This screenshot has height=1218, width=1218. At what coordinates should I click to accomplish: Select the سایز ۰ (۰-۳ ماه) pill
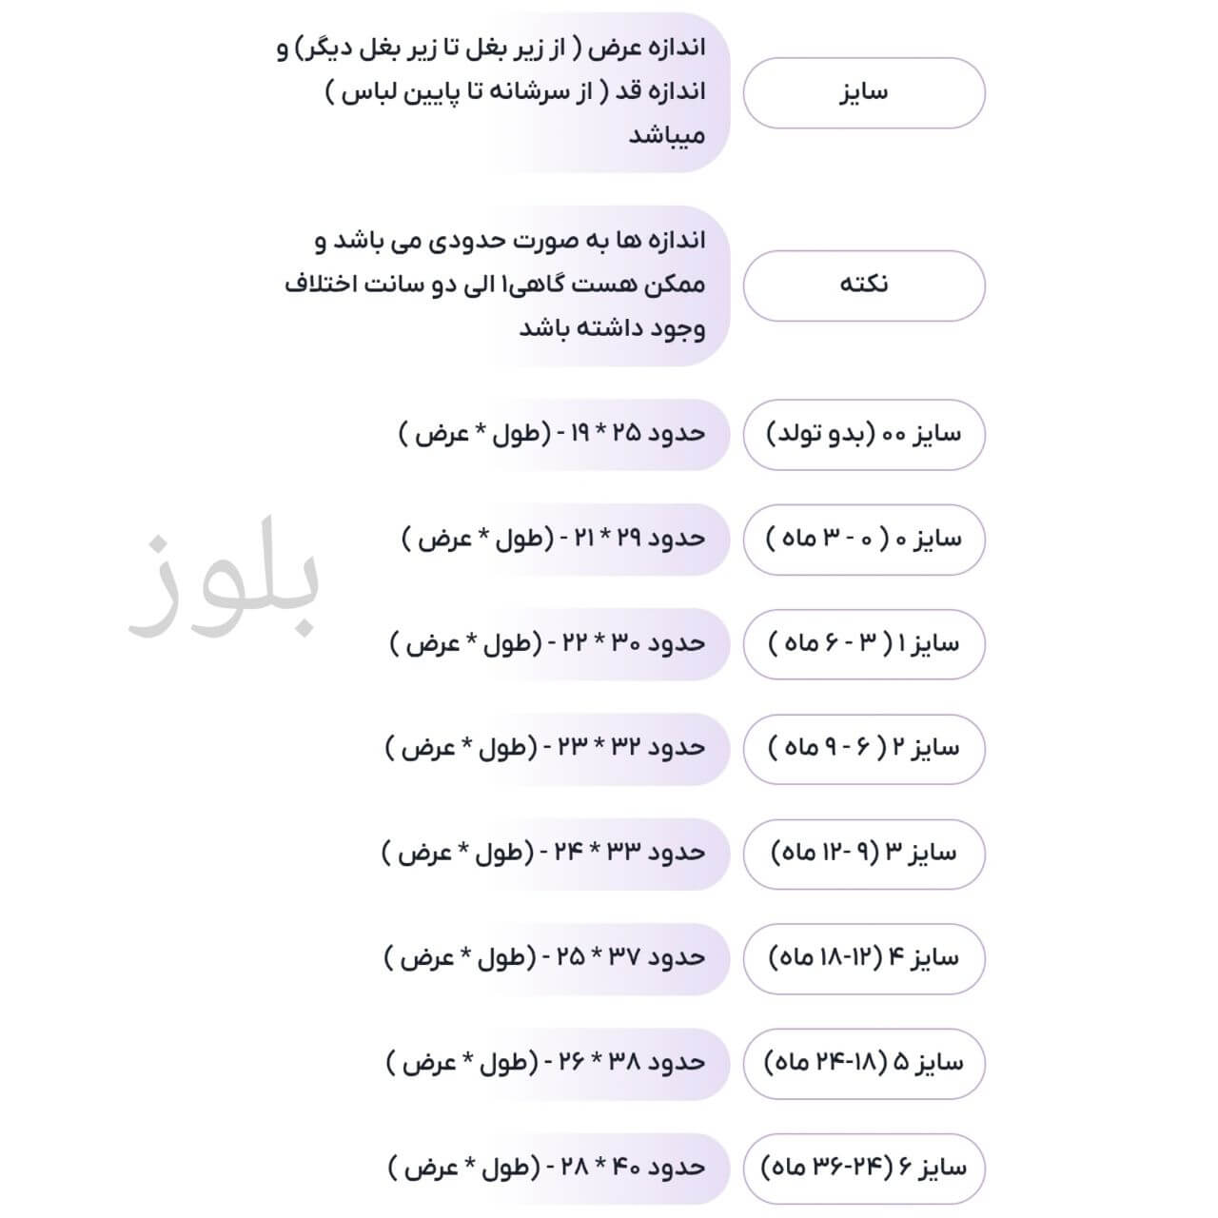click(863, 539)
